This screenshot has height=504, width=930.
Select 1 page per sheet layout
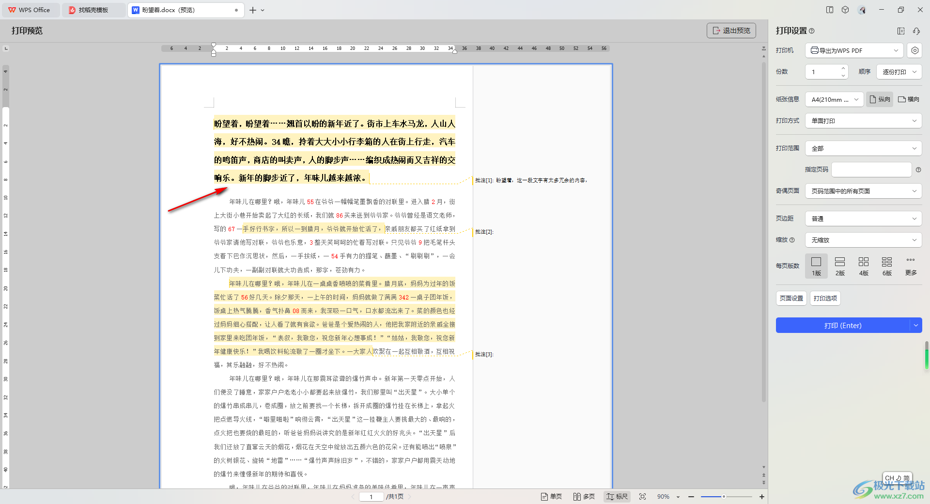pos(816,266)
